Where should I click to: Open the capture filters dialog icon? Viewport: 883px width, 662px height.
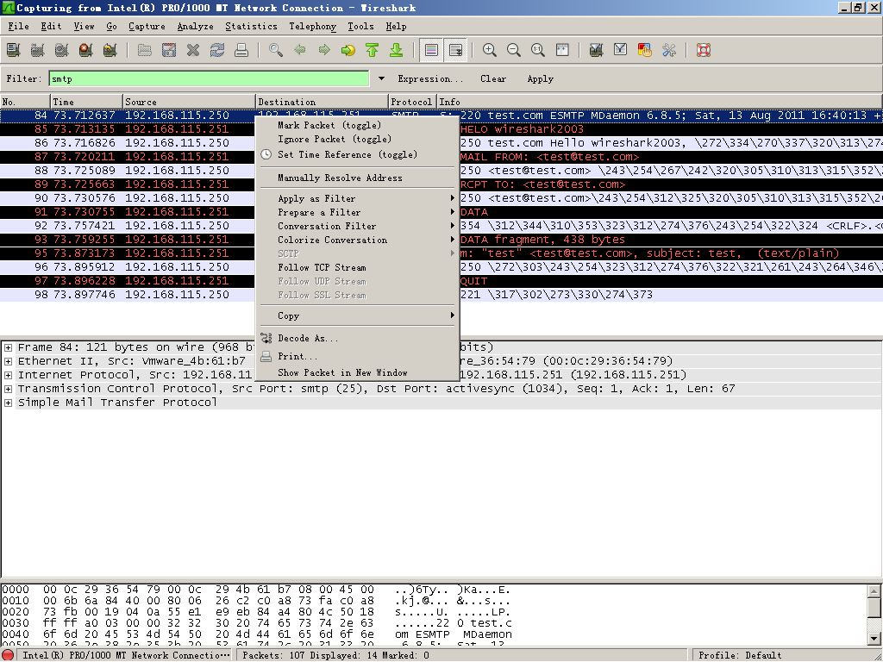click(x=597, y=50)
